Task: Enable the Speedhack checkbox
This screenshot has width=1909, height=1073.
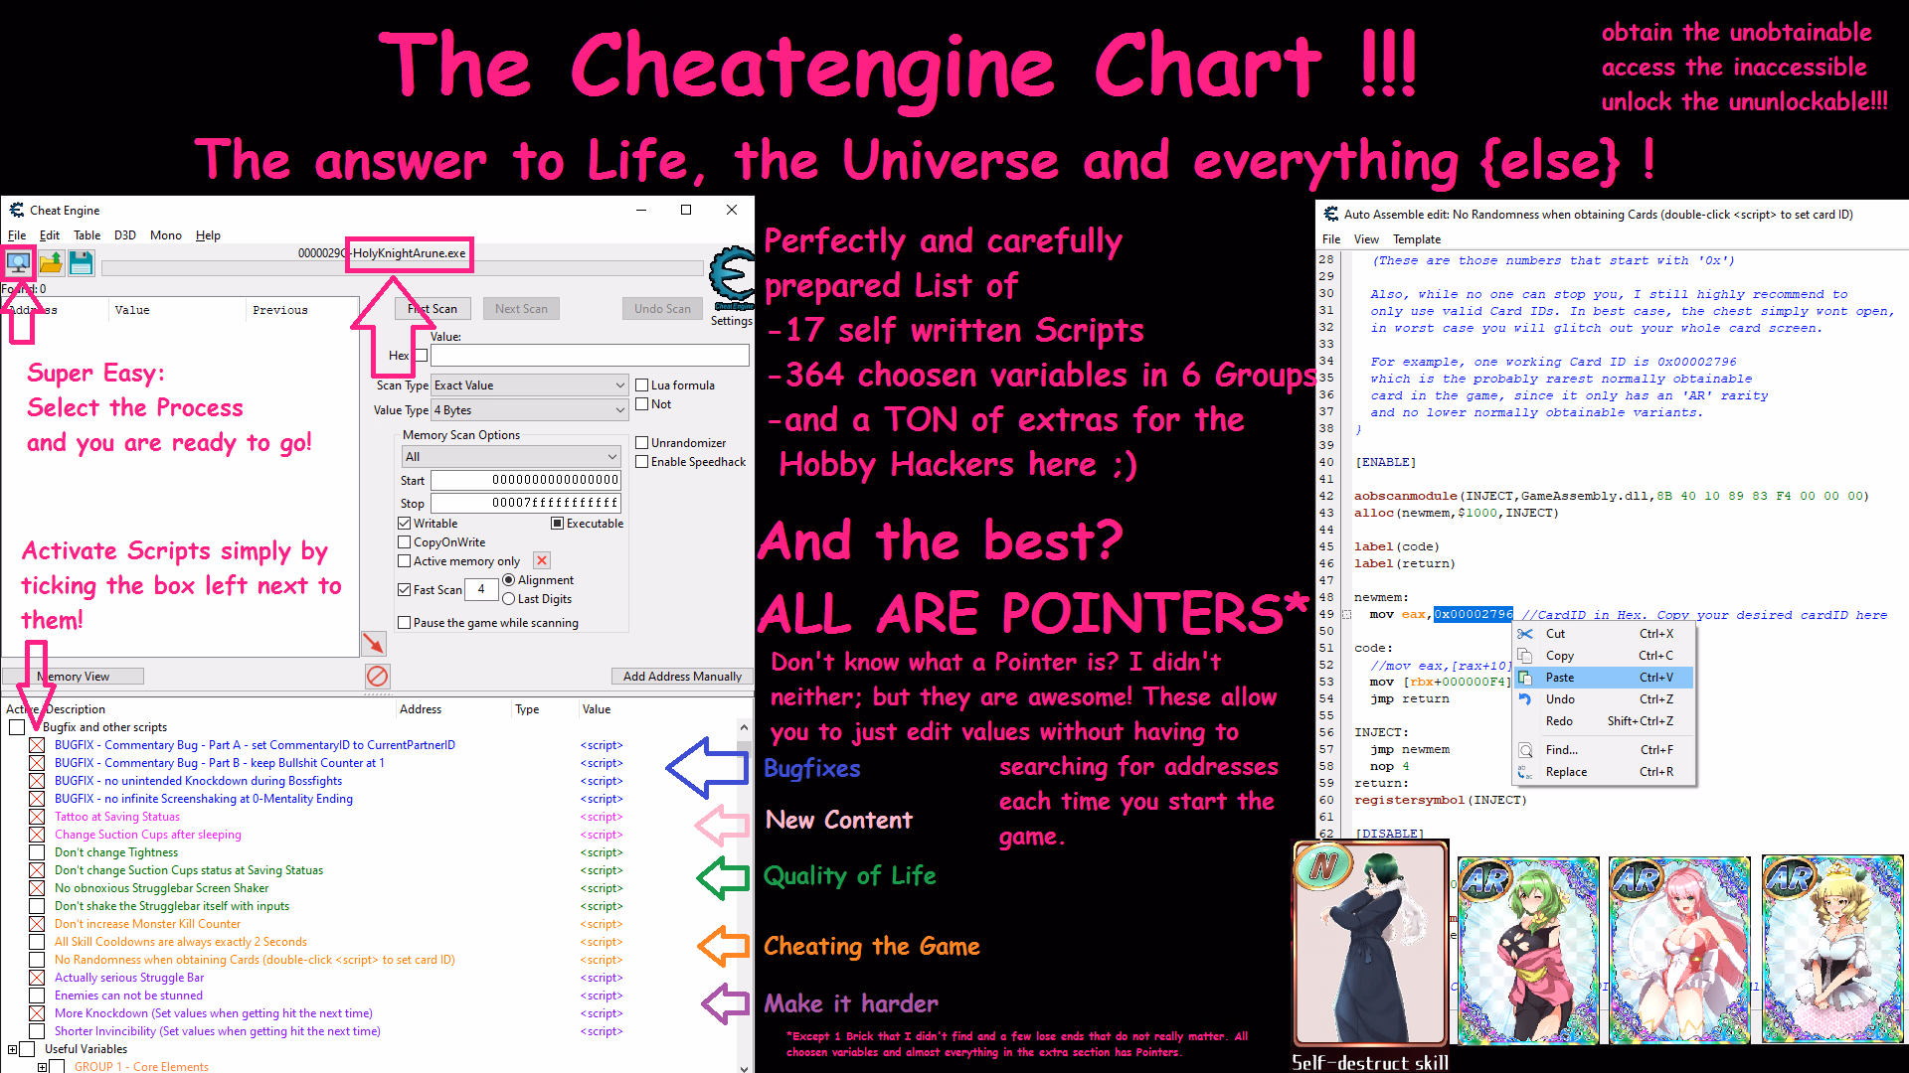Action: click(642, 462)
